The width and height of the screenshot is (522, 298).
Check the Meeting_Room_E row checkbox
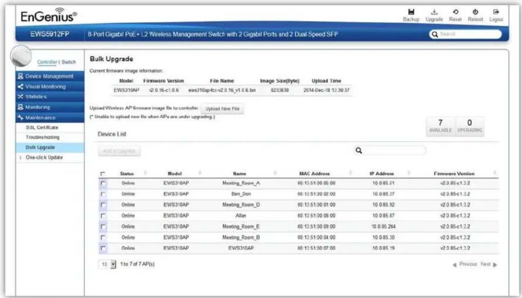pos(103,227)
